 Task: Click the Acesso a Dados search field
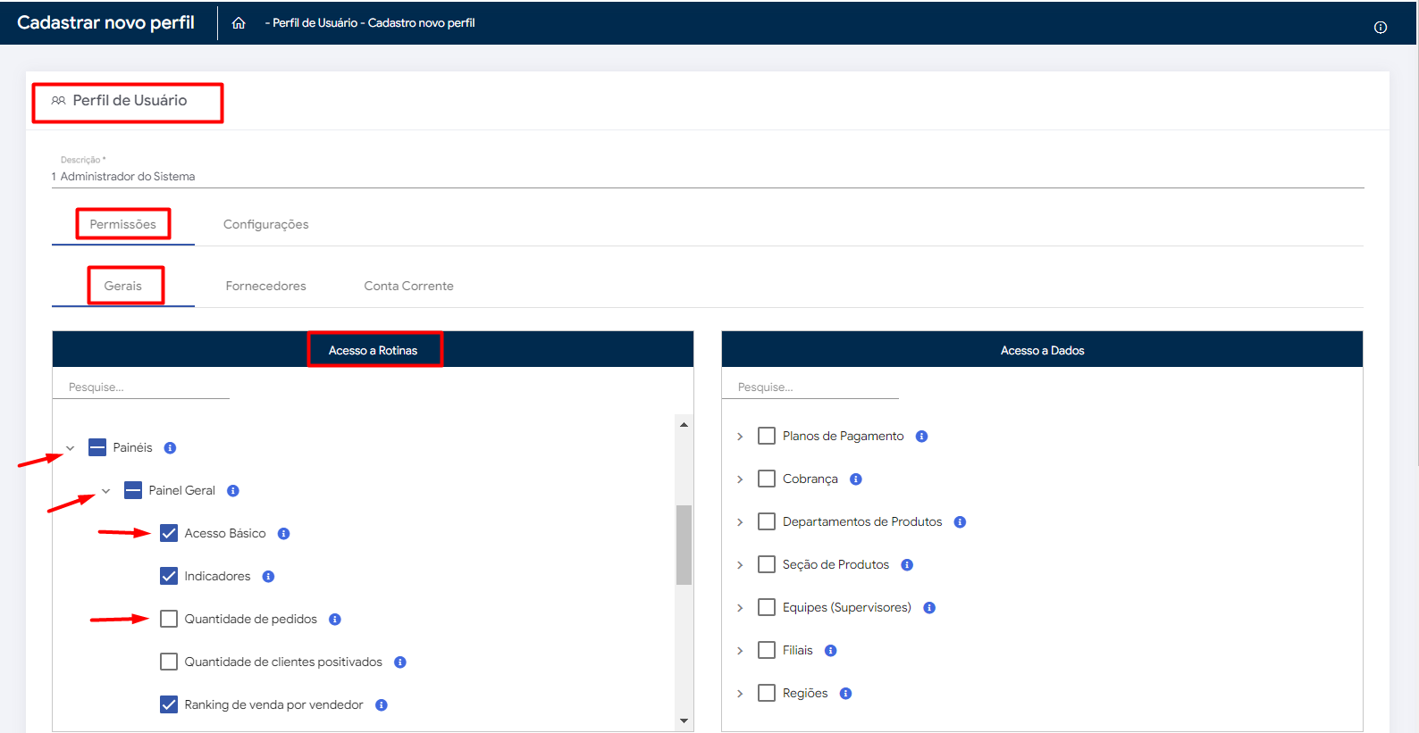809,387
